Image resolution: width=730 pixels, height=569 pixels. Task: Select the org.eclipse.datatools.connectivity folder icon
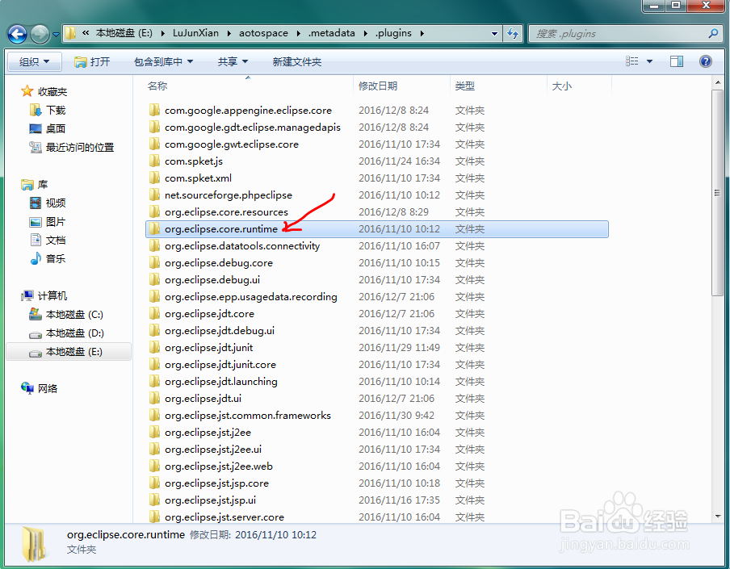click(154, 246)
